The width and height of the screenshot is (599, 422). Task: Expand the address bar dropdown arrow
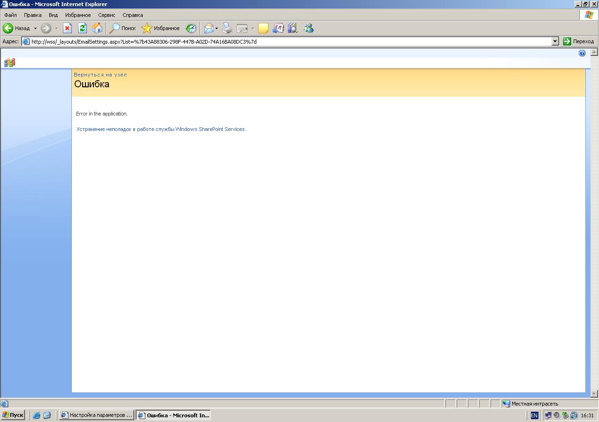(x=555, y=41)
